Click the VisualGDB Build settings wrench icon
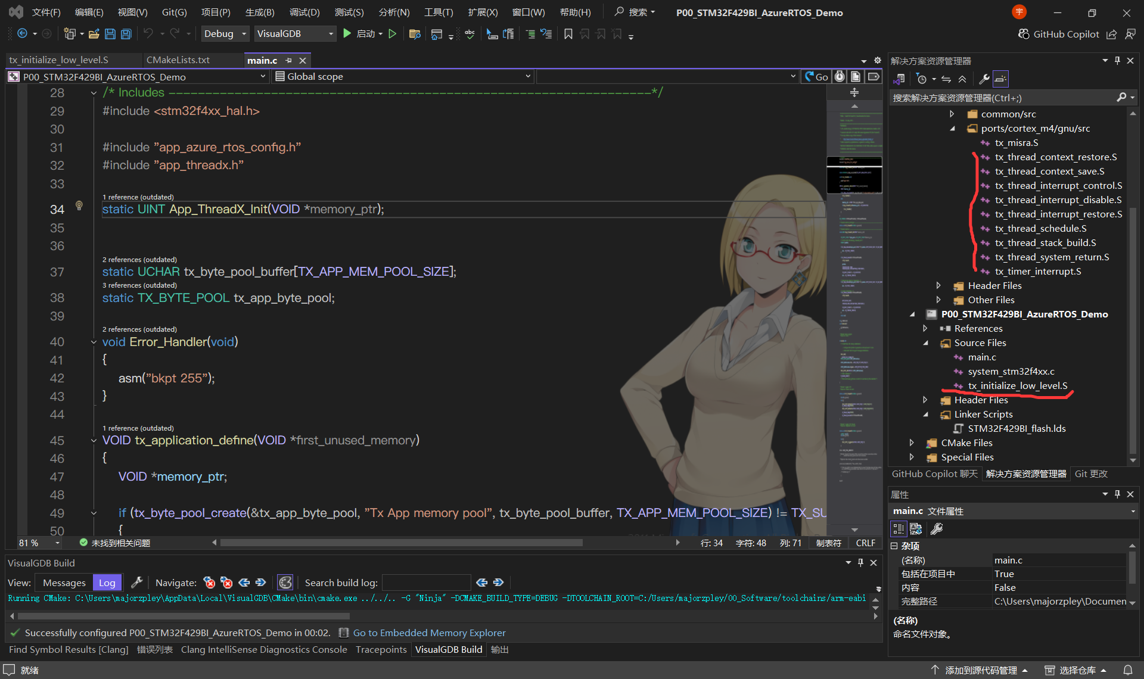 (x=136, y=583)
